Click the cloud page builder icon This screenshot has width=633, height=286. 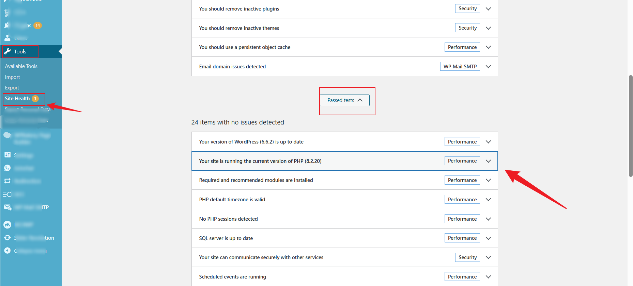click(7, 135)
